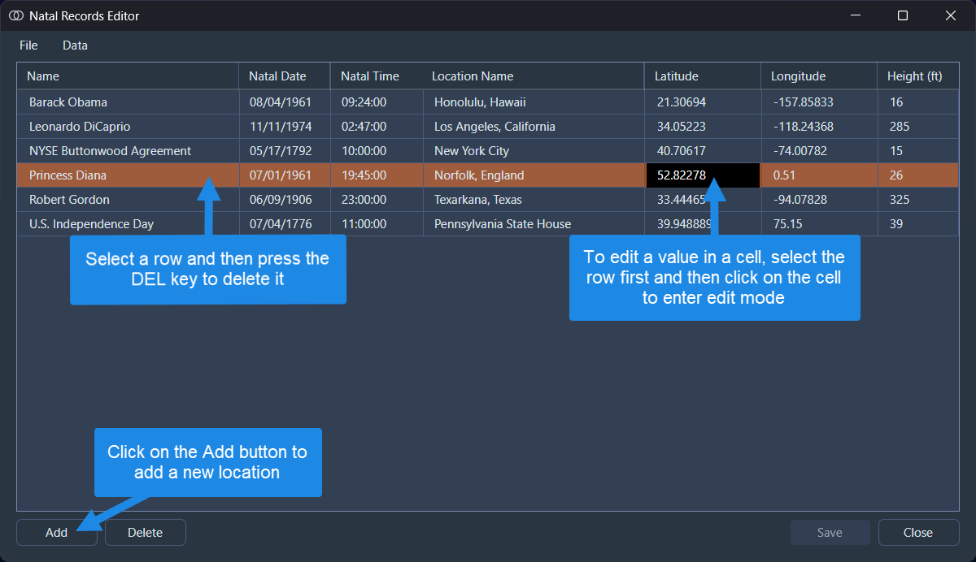
Task: Edit the Latitude field showing 52.82278
Action: pos(682,175)
